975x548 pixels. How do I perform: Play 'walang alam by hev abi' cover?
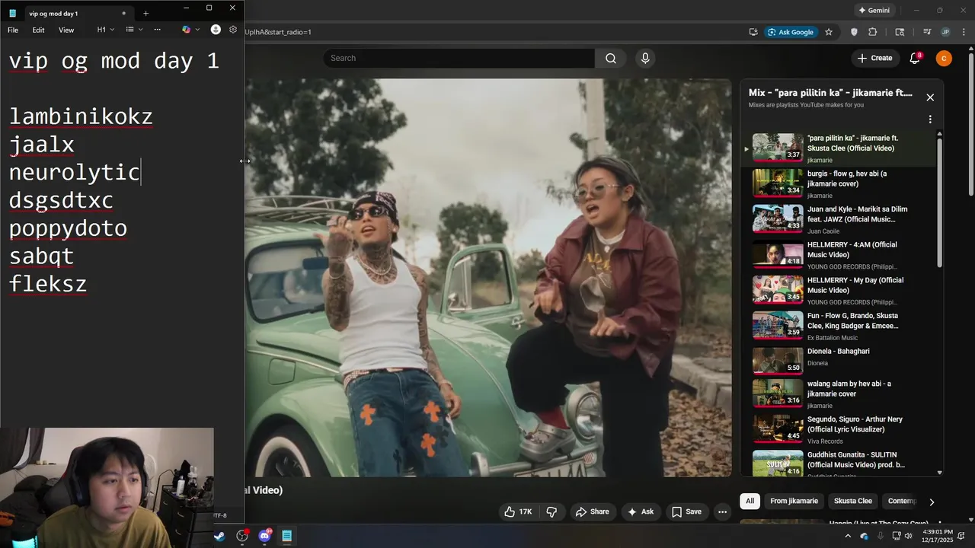click(x=838, y=394)
